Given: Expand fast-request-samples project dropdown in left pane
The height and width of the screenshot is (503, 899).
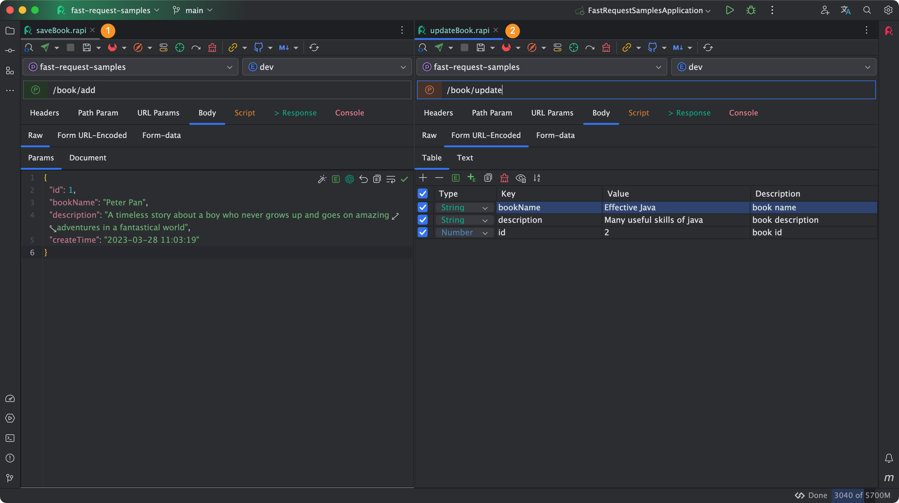Looking at the screenshot, I should pos(130,67).
